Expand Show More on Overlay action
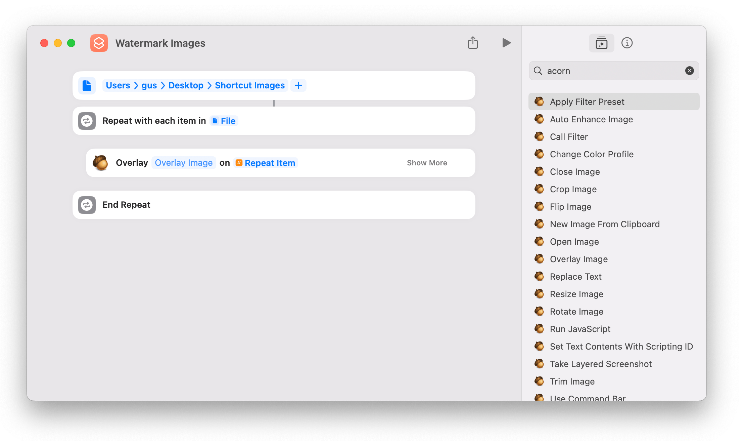Viewport: 744px width, 441px height. [427, 163]
